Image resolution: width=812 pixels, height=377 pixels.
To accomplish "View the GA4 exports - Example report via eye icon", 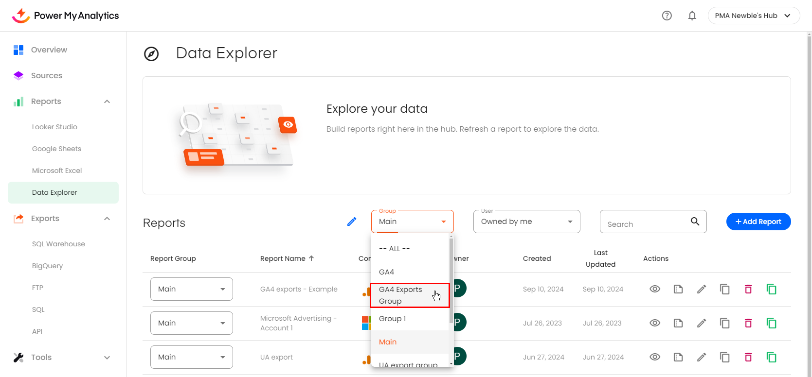I will (655, 289).
